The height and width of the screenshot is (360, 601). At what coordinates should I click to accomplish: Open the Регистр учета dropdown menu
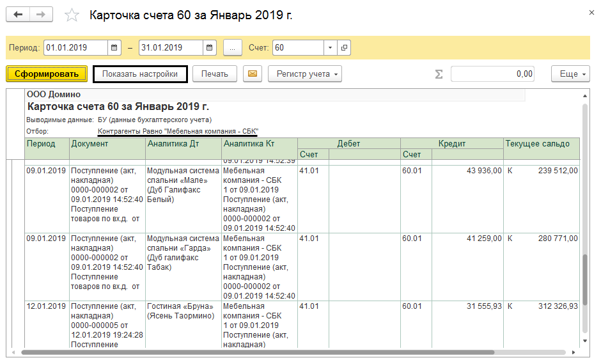coord(304,74)
